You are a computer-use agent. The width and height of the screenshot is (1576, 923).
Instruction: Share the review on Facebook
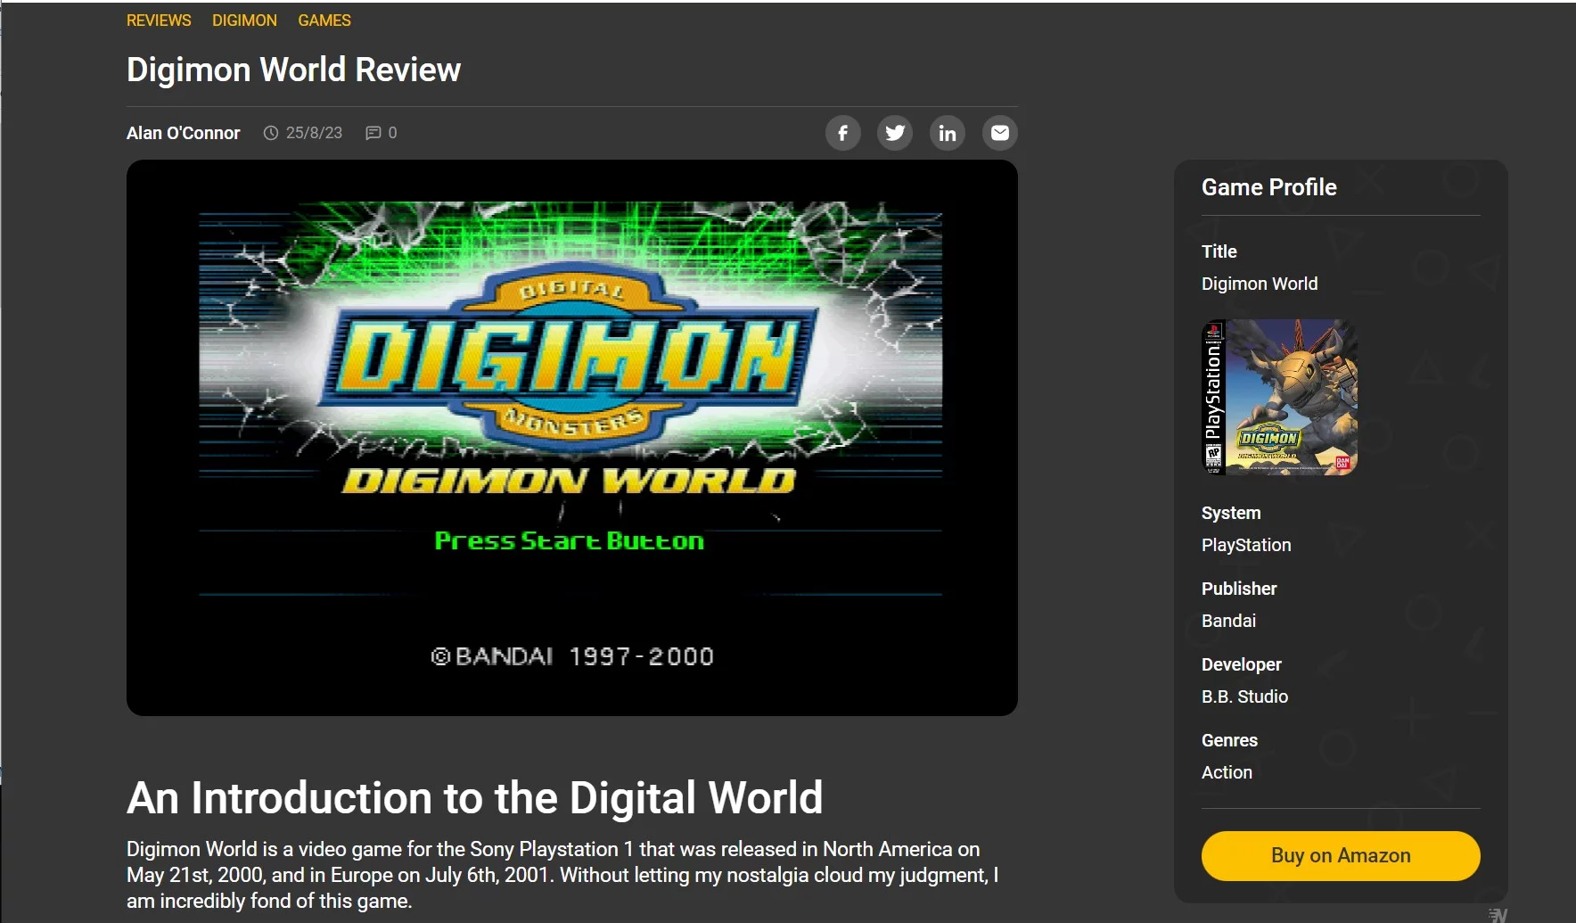click(x=842, y=133)
